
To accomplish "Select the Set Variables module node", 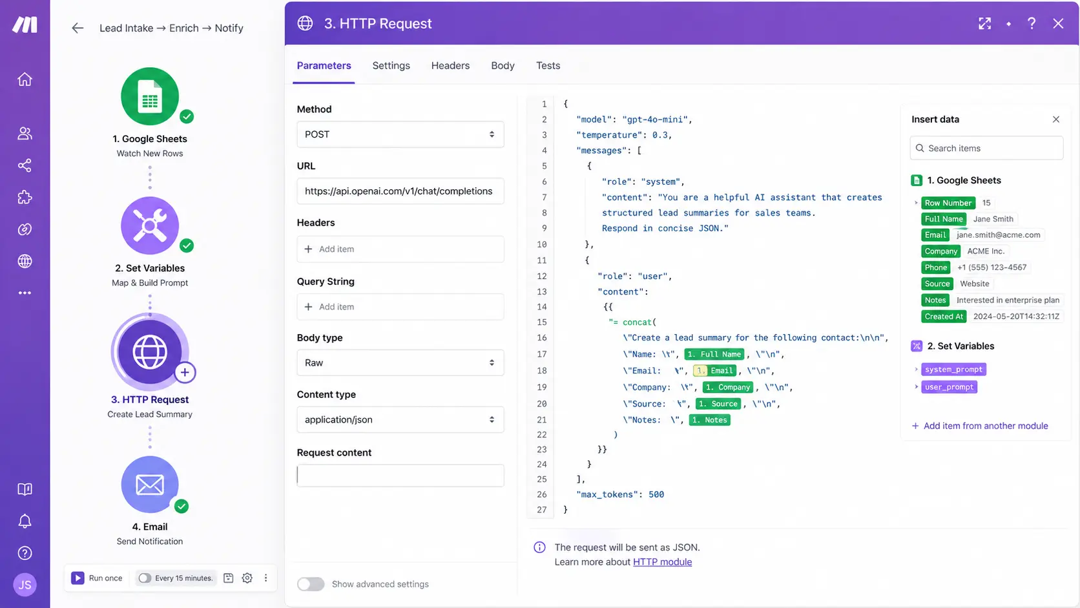I will 150,225.
